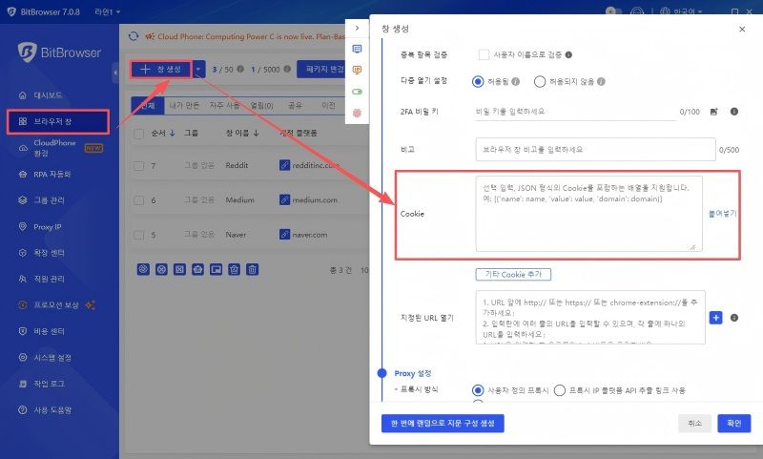Click the orange monitor icon in floating panel
763x459 pixels.
point(357,69)
